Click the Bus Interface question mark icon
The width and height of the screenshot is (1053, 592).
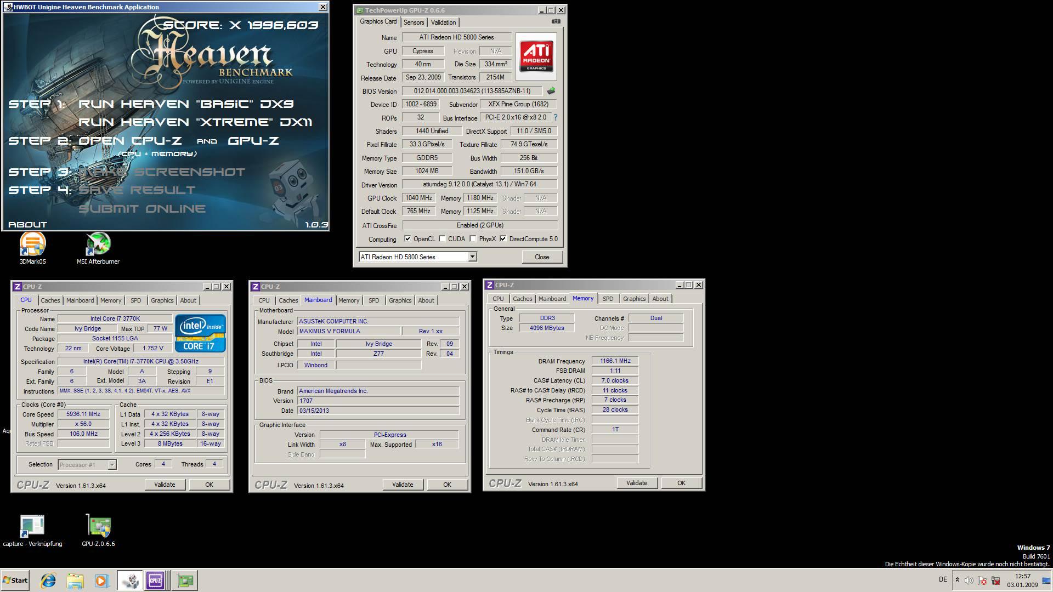pos(555,117)
